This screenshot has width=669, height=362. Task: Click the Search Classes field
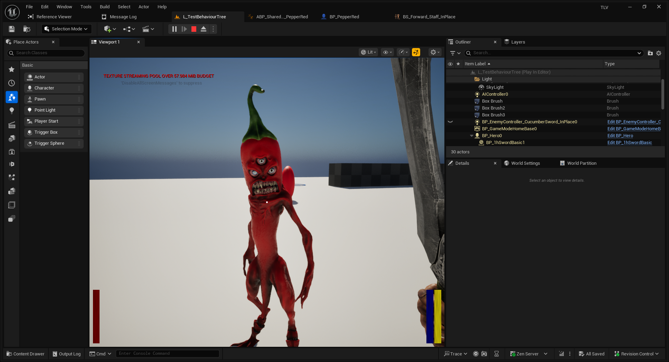(46, 53)
